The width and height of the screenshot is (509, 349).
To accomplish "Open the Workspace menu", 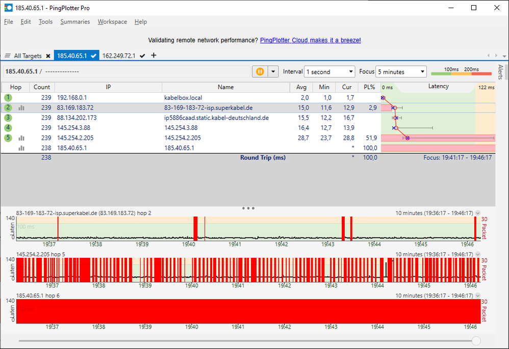I will click(x=112, y=22).
